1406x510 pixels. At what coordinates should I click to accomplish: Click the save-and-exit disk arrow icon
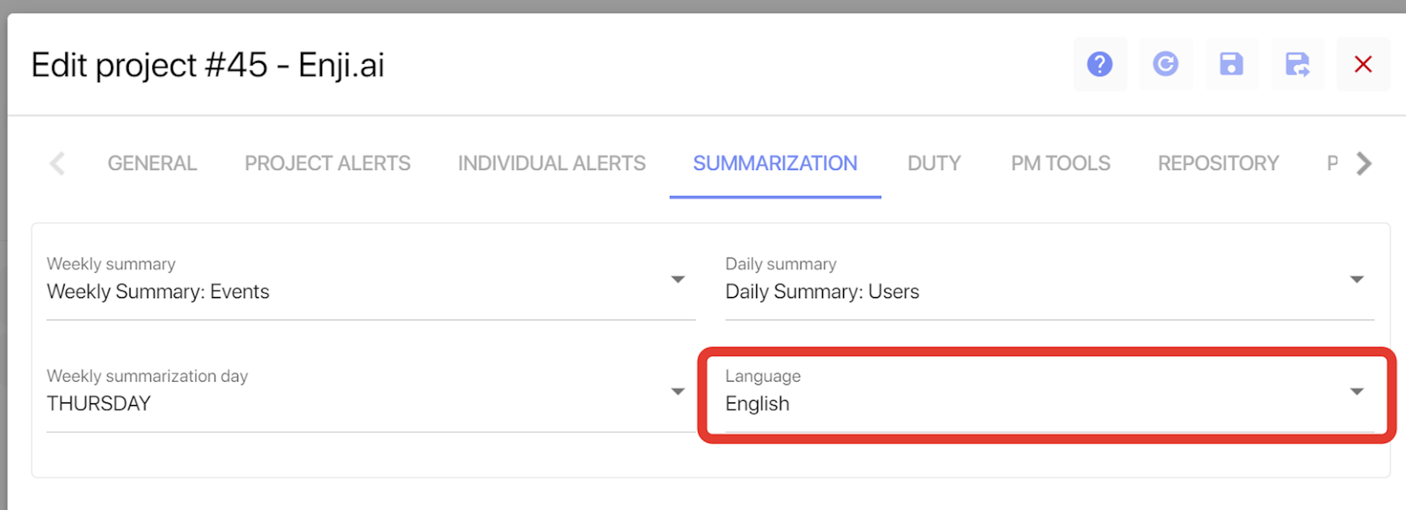click(x=1297, y=65)
